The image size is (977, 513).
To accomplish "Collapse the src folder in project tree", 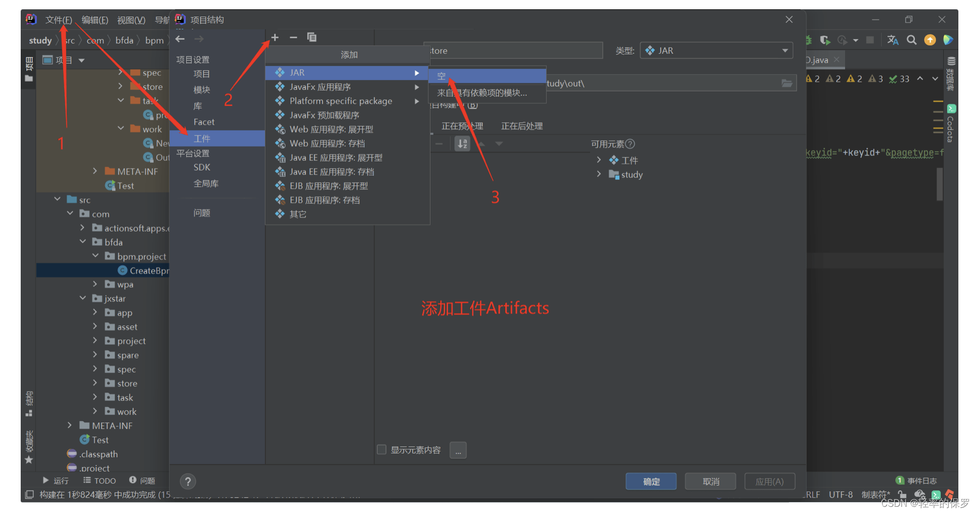I will pos(57,199).
